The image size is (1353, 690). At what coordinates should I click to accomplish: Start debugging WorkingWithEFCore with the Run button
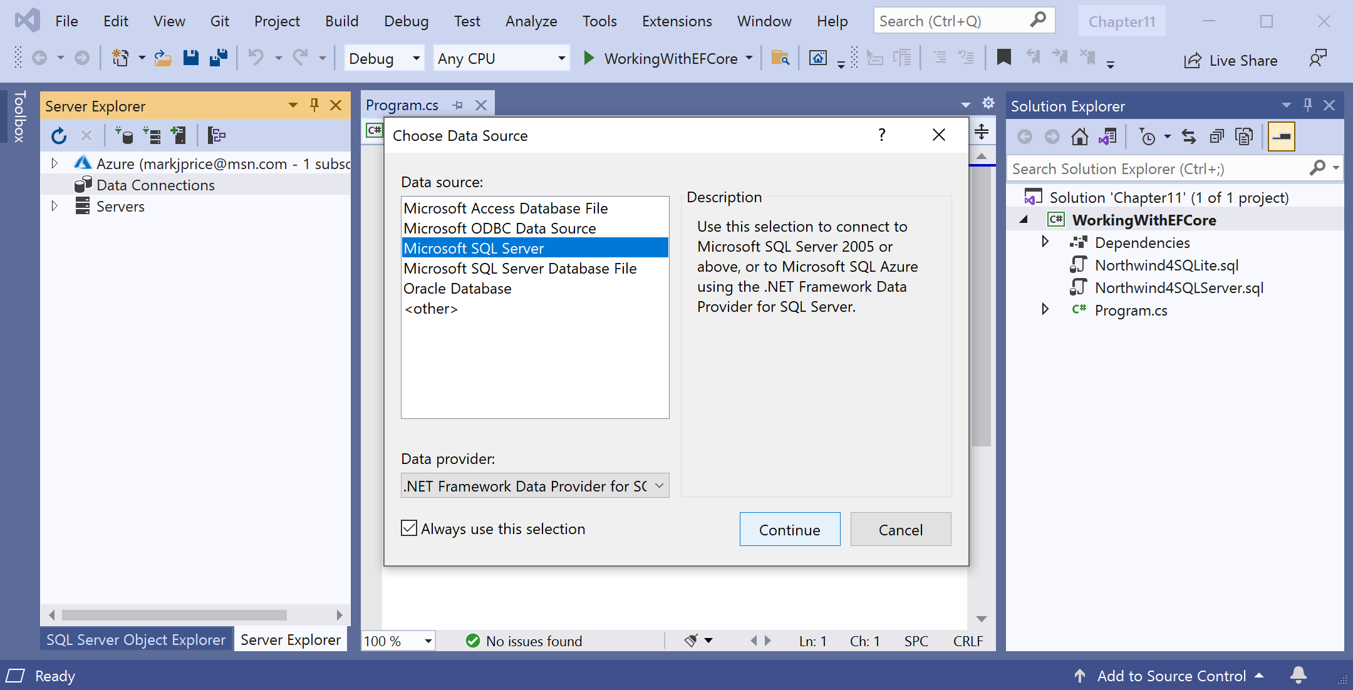coord(589,58)
